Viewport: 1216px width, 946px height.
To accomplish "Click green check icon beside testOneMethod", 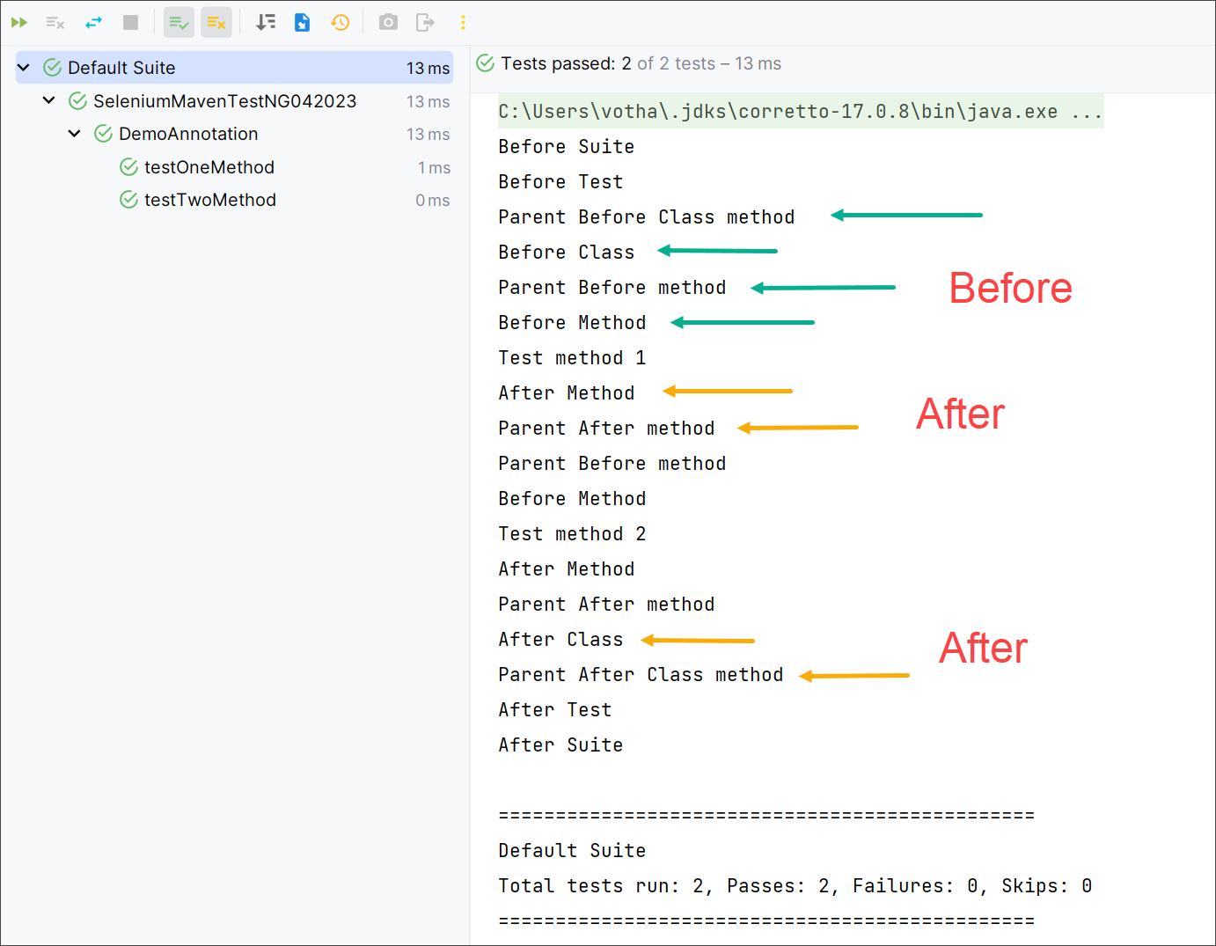I will tap(128, 167).
